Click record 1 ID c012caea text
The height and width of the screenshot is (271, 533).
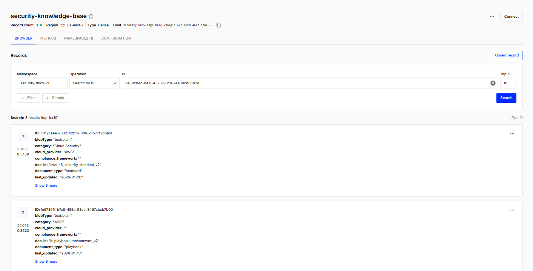[77, 133]
